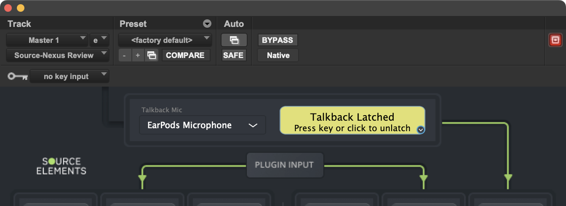The height and width of the screenshot is (206, 566).
Task: Click the Source Elements logo
Action: point(61,166)
